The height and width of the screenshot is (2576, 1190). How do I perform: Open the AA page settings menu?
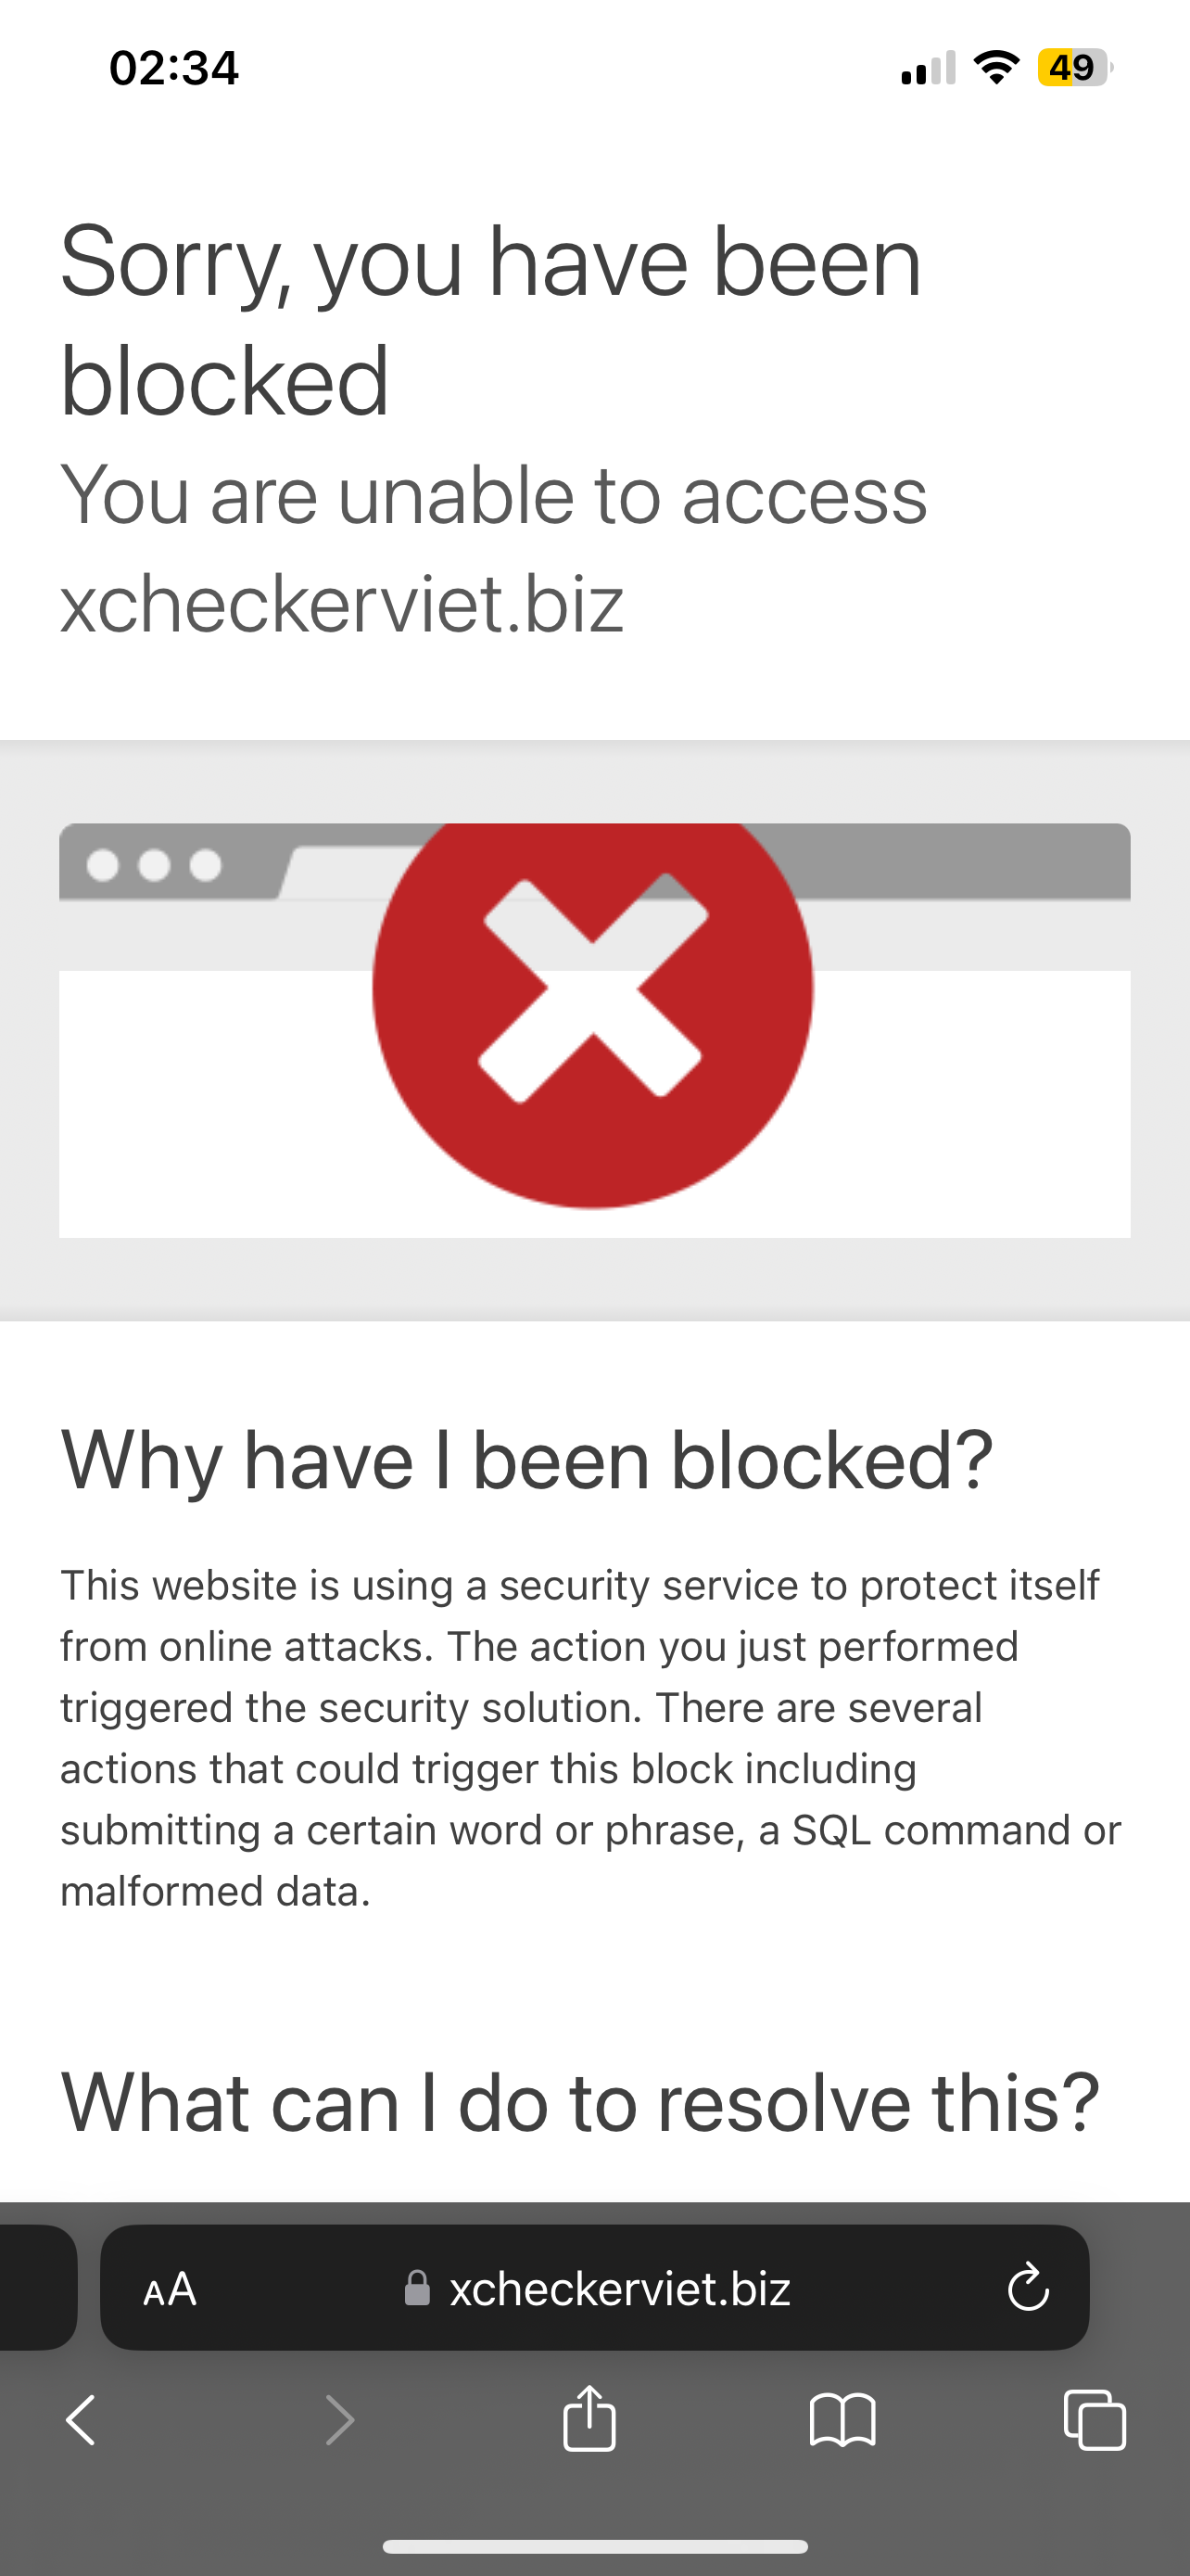170,2288
